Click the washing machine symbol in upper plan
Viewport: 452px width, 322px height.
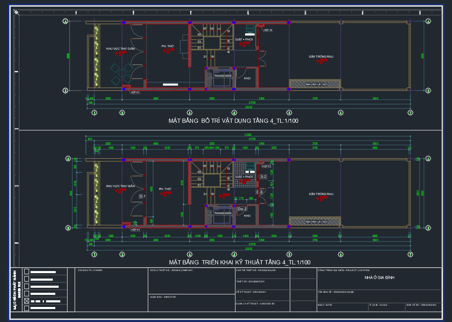click(250, 29)
